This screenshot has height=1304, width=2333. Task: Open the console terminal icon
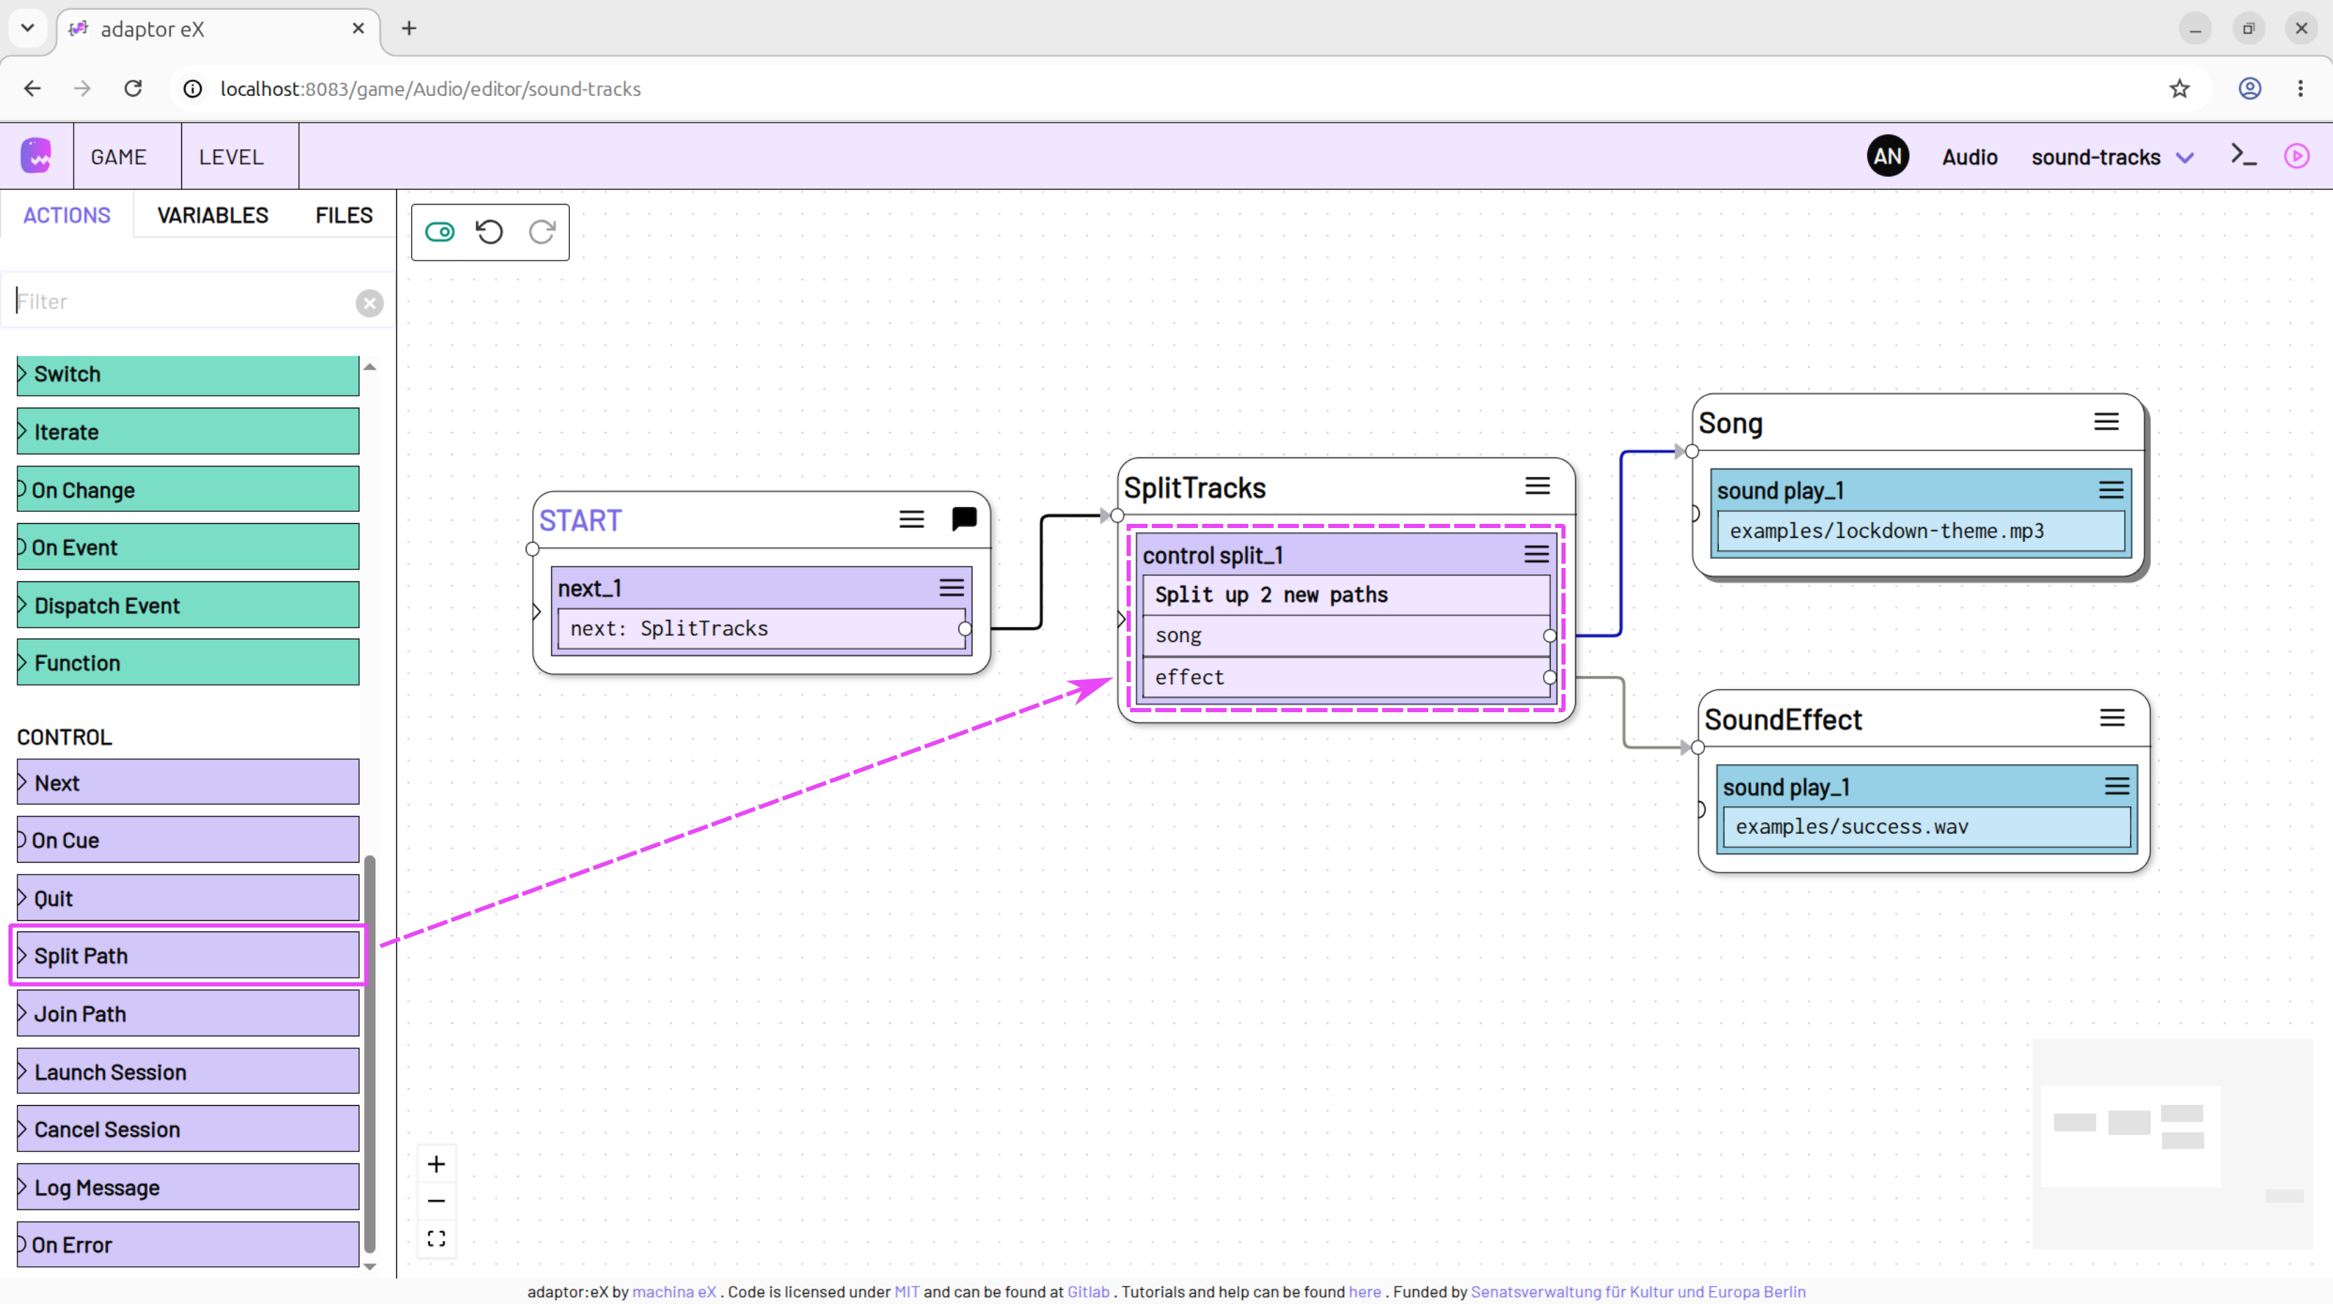pyautogui.click(x=2243, y=155)
